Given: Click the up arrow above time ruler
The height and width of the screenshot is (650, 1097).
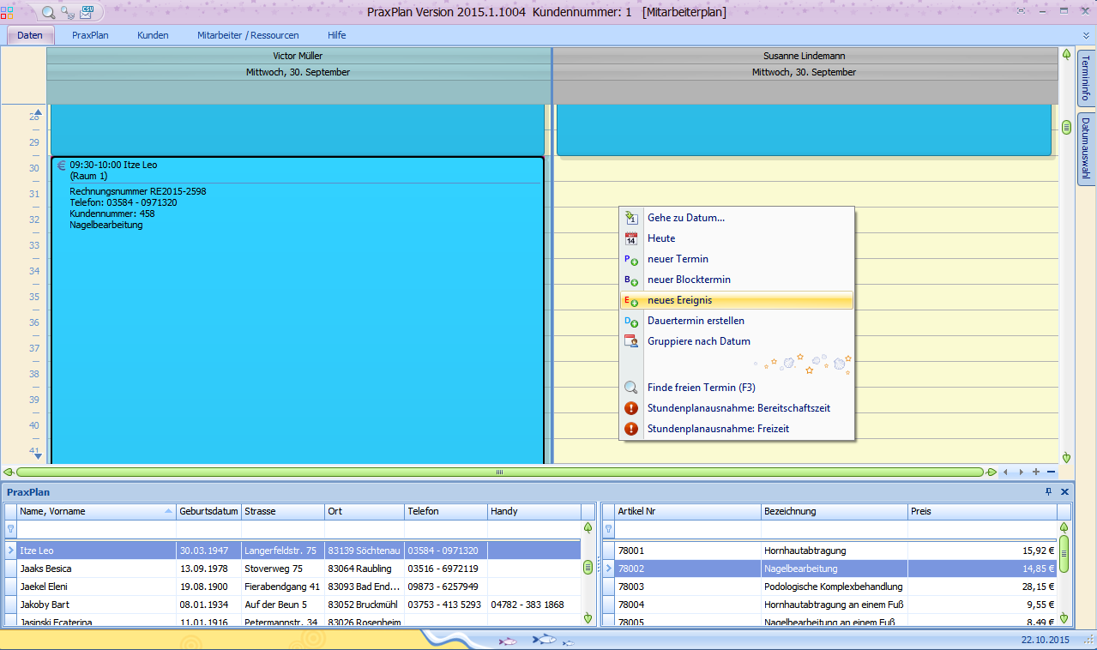Looking at the screenshot, I should (38, 112).
